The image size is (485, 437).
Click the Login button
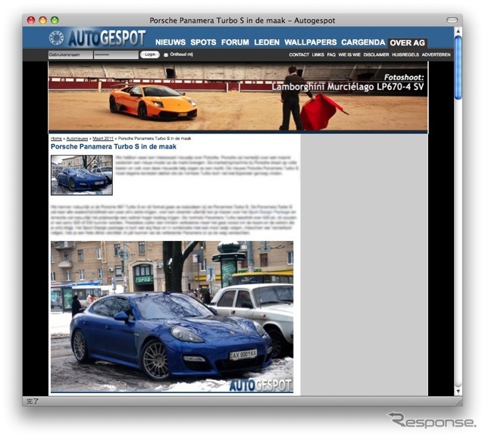150,55
